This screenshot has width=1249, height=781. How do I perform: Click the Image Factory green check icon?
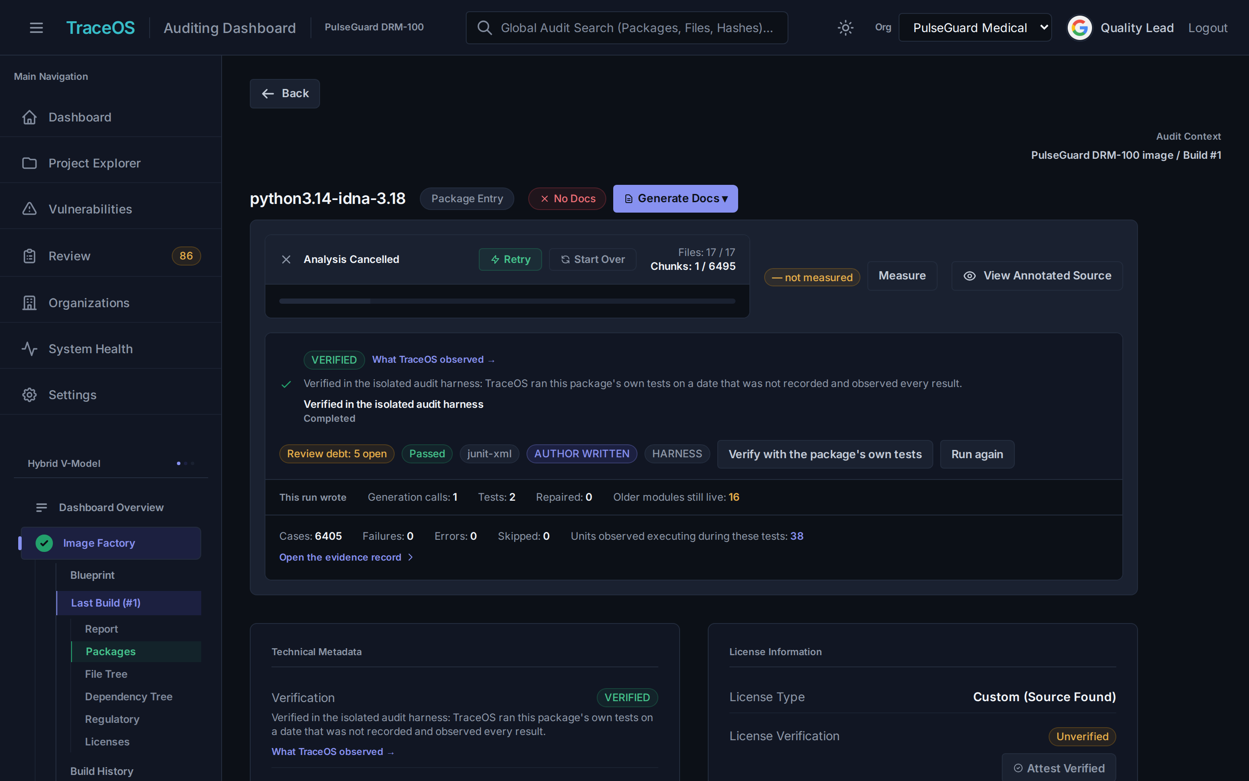(44, 543)
